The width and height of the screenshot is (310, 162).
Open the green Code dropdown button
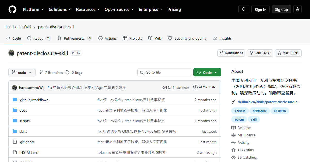coord(207,73)
